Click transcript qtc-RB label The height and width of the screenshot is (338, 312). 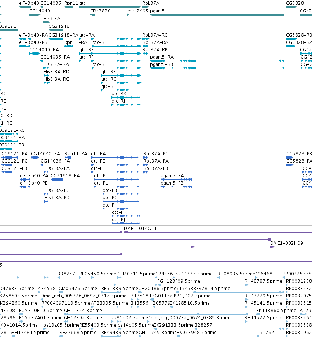point(109,72)
